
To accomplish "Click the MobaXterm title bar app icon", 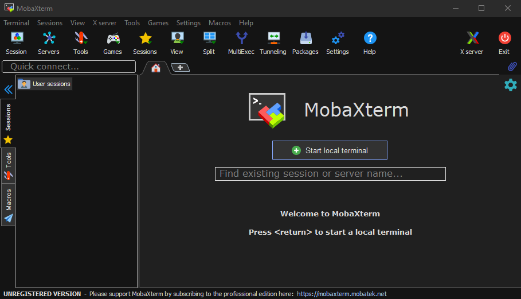I will 9,7.
